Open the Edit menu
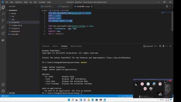181x102 pixels. [11, 2]
